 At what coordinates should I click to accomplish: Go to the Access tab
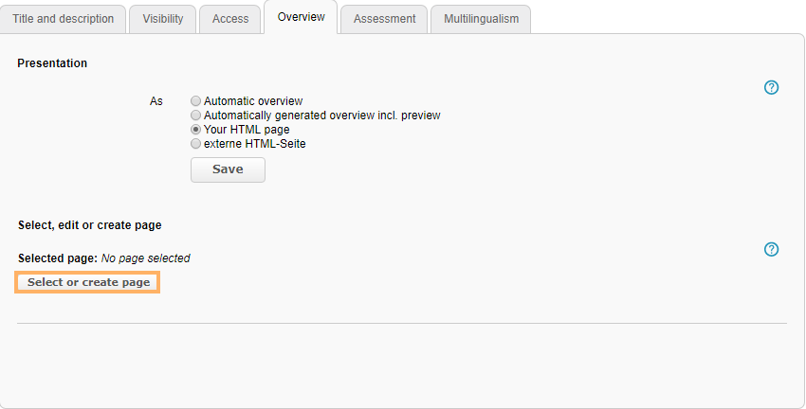coord(230,19)
